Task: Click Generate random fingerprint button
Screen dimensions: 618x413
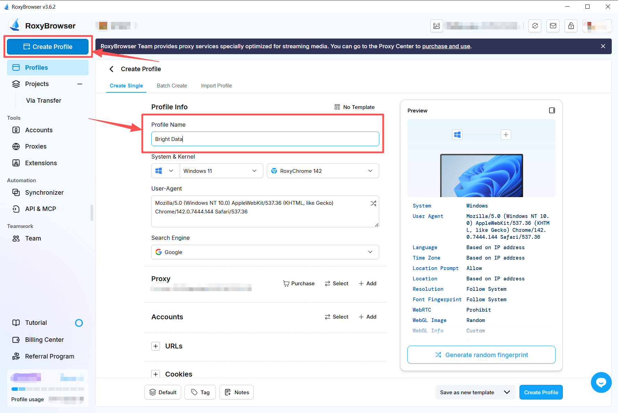Action: coord(481,355)
